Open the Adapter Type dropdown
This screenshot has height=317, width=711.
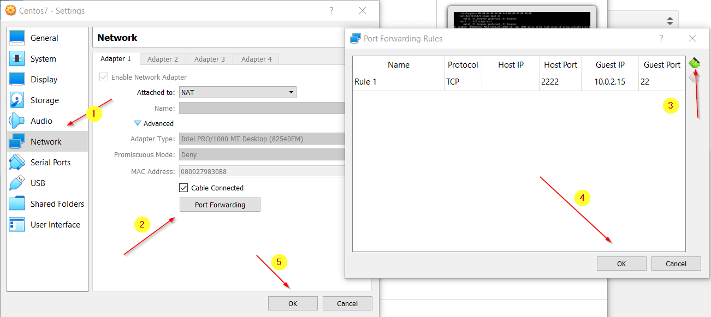coord(262,139)
